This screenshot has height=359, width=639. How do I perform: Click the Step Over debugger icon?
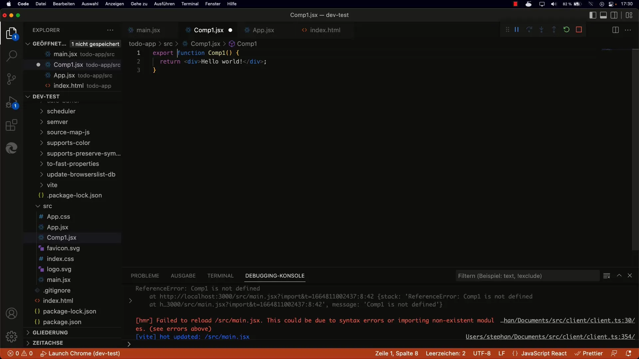529,30
